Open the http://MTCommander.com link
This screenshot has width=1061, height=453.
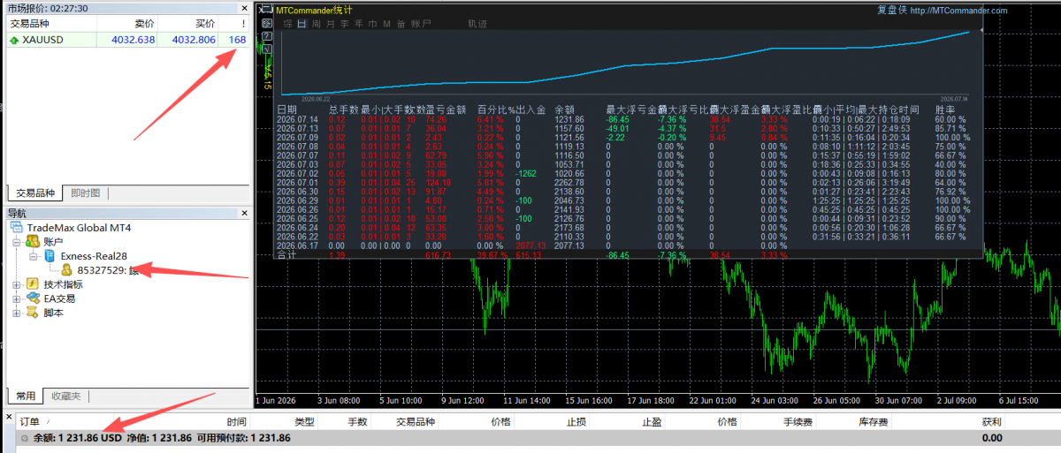[958, 11]
